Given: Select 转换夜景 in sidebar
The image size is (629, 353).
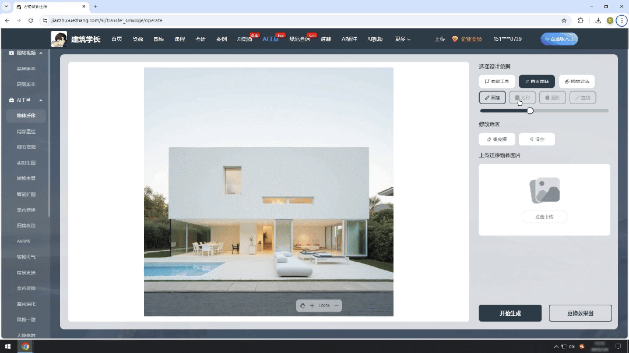Looking at the screenshot, I should click(26, 179).
